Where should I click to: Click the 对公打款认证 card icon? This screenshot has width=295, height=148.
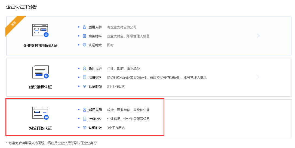40,113
